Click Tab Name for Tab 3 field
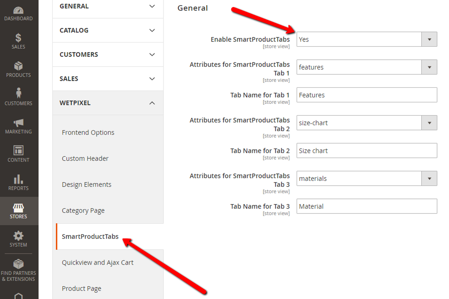 tap(367, 206)
